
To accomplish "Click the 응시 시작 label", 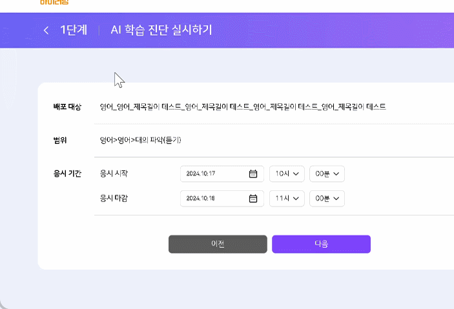I will coord(114,174).
